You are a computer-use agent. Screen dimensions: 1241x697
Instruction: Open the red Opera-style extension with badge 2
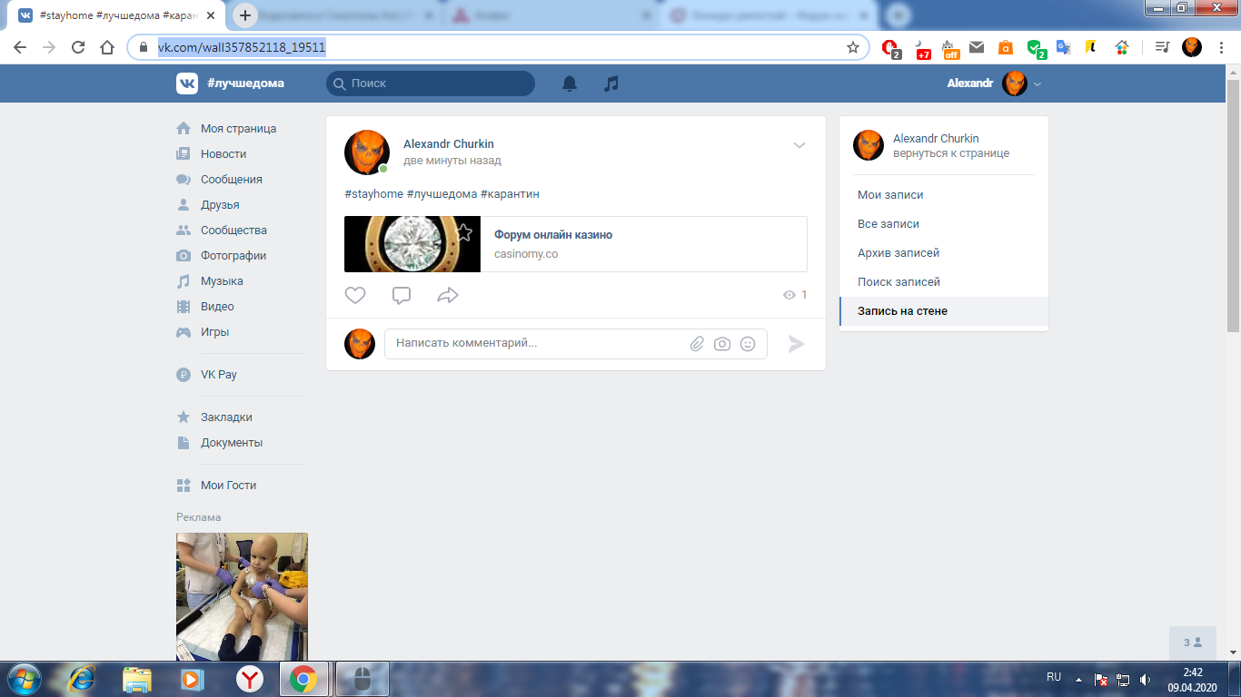click(x=892, y=48)
